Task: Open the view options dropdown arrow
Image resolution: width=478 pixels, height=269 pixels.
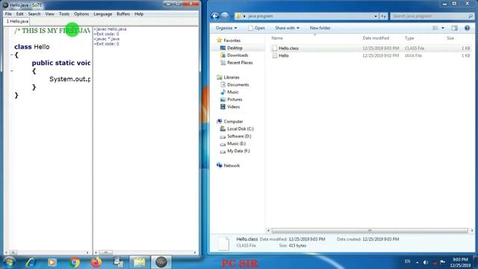Action: pyautogui.click(x=443, y=28)
